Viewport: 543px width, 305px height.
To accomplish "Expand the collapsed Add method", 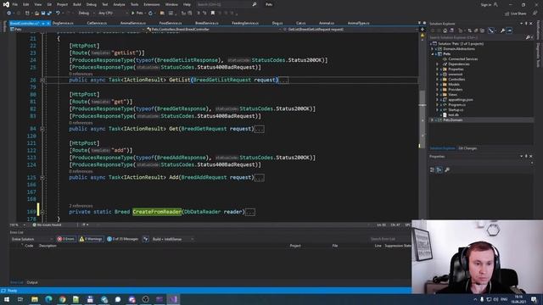I will [x=42, y=177].
